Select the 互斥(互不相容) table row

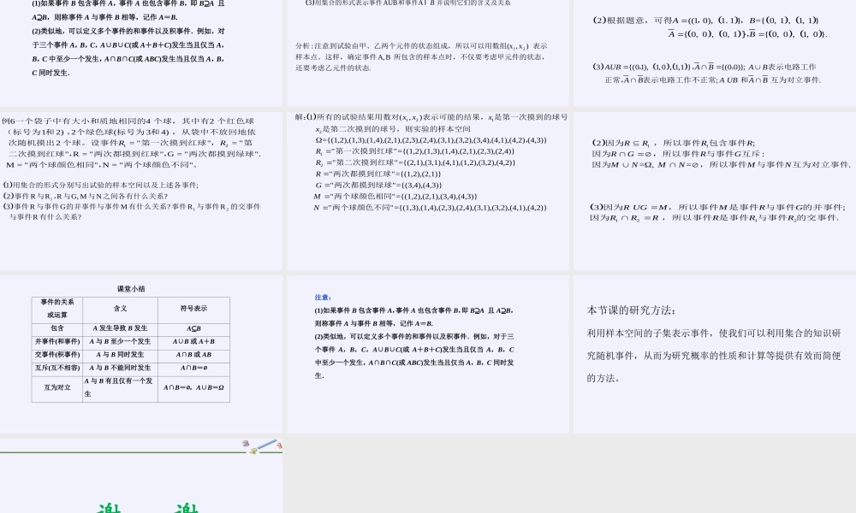click(57, 366)
